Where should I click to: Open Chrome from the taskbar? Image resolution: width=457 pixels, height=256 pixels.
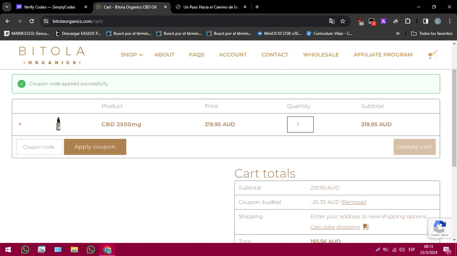pyautogui.click(x=107, y=250)
